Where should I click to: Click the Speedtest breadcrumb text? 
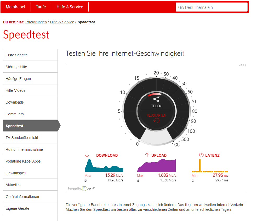86,22
